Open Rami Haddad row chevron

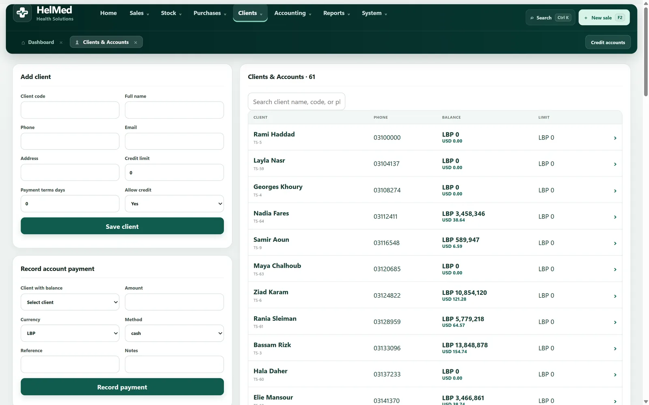pos(615,138)
